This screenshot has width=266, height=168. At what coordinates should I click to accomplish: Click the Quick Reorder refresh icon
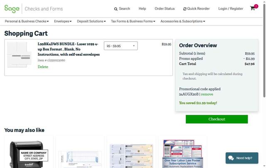[x=185, y=9]
